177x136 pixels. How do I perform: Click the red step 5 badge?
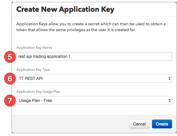10,57
